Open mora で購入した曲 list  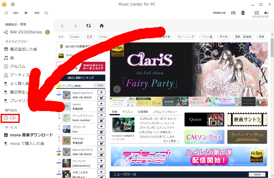[x=24, y=143]
